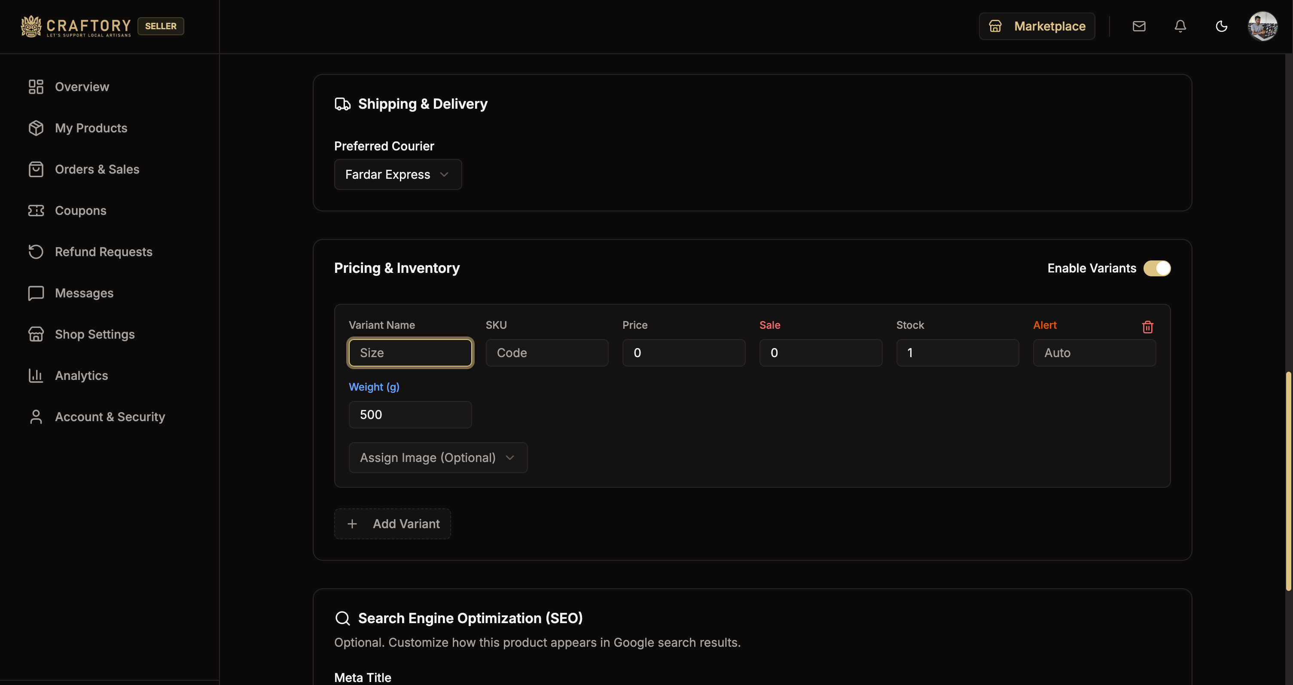
Task: Open the mail inbox icon
Action: (x=1139, y=26)
